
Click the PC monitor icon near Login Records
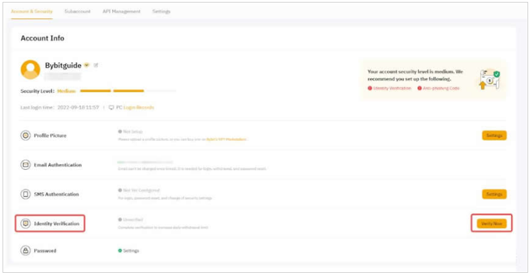tap(111, 108)
